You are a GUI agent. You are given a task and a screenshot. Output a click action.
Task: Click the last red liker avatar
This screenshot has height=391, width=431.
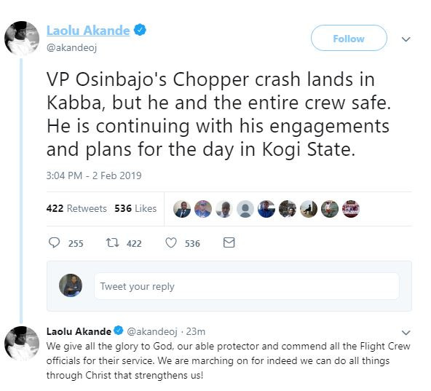(x=351, y=209)
